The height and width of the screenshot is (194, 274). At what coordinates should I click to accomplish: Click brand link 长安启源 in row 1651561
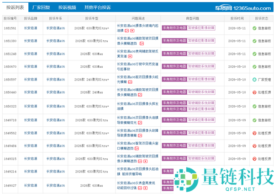click(x=31, y=28)
